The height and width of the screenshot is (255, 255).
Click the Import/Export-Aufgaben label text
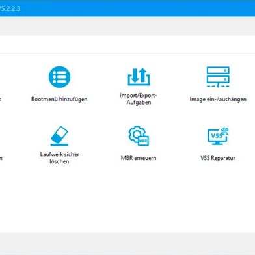point(139,99)
